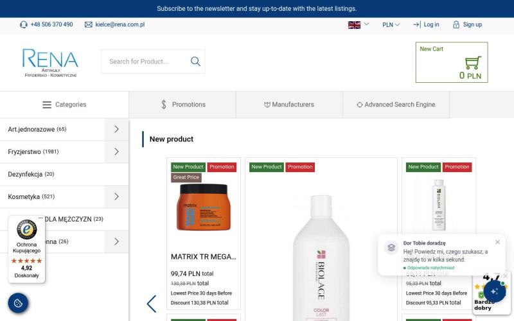Click the previous-slide arrow in New product
Image resolution: width=514 pixels, height=321 pixels.
152,304
